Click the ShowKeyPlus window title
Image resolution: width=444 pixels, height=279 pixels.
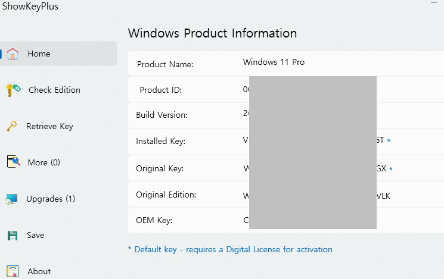tap(30, 6)
